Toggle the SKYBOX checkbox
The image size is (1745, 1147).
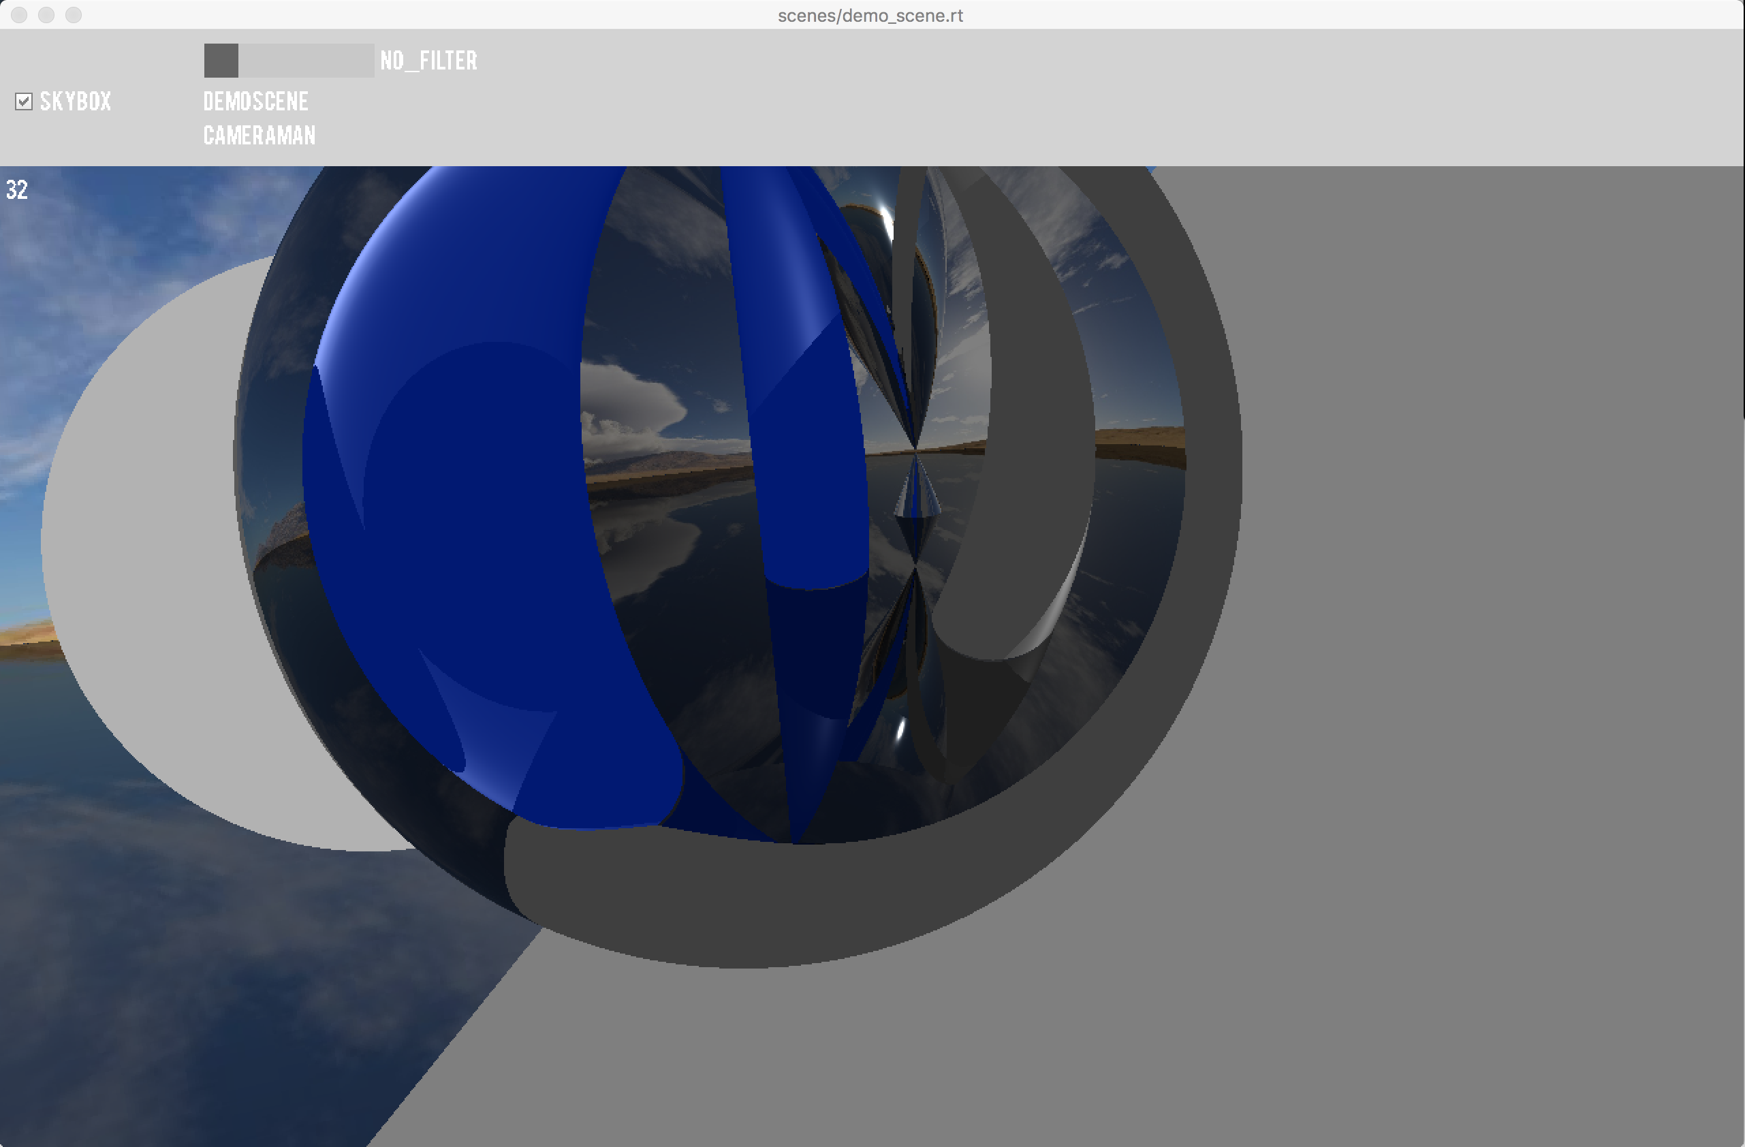pos(23,101)
